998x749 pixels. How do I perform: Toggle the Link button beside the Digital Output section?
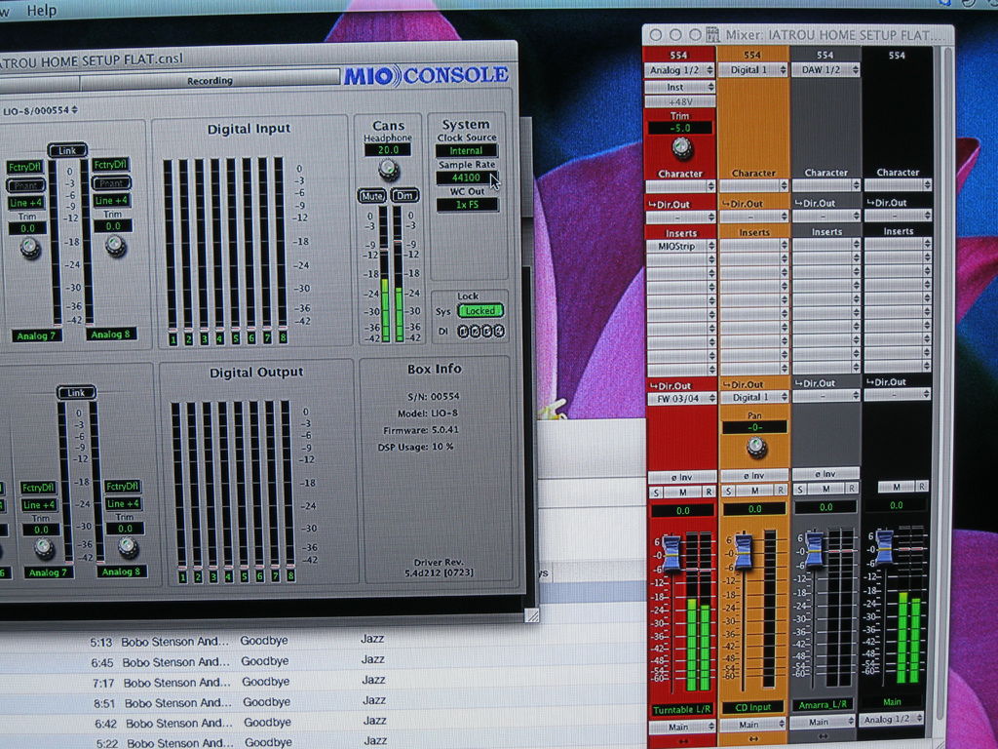coord(76,392)
